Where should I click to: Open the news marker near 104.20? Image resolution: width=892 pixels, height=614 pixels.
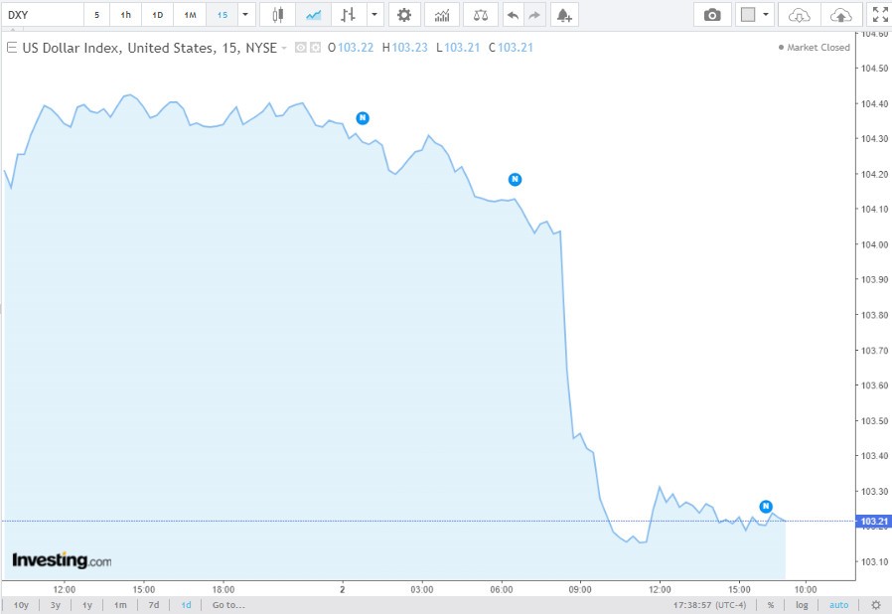point(515,179)
